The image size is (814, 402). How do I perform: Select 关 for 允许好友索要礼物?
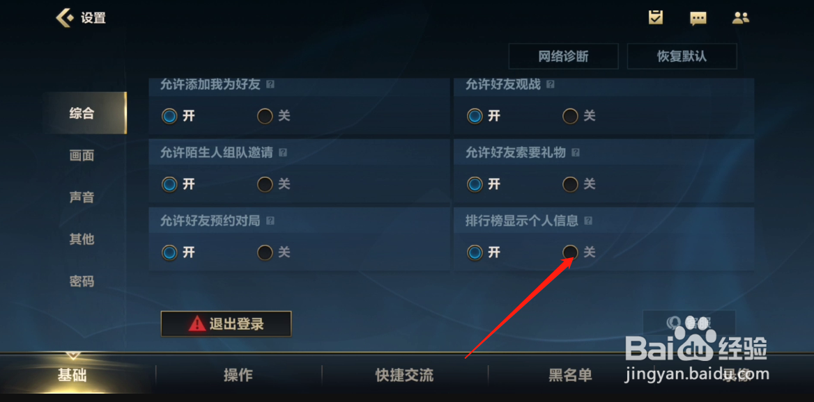571,184
